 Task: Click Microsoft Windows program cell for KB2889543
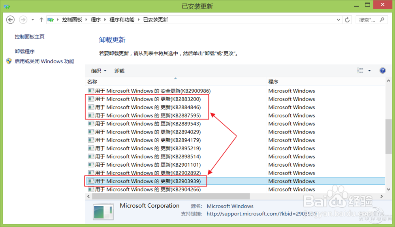tap(292, 124)
